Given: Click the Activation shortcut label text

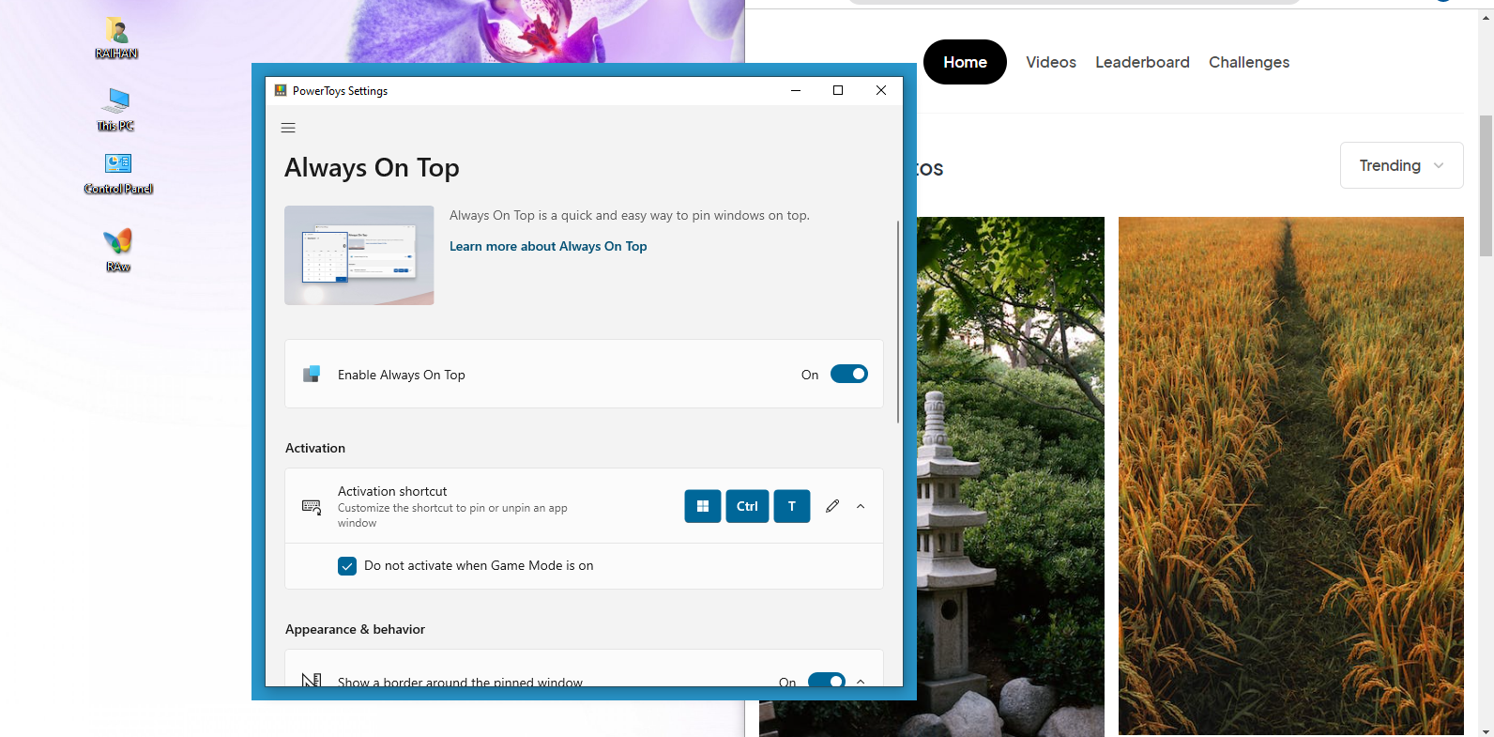Looking at the screenshot, I should pos(392,491).
